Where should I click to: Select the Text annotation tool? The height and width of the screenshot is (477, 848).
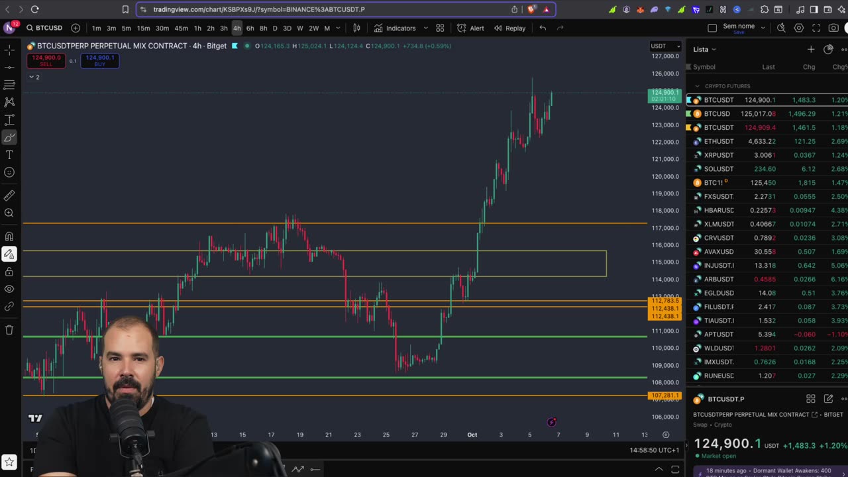pos(9,154)
